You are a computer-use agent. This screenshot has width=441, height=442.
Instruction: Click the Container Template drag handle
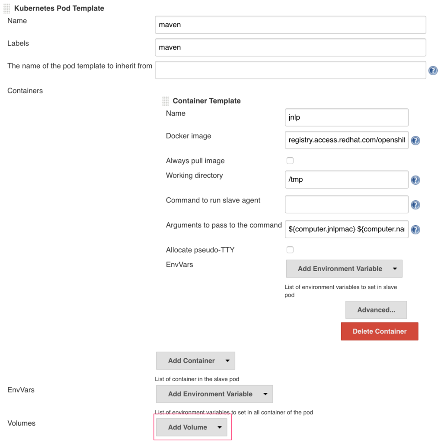coord(165,101)
